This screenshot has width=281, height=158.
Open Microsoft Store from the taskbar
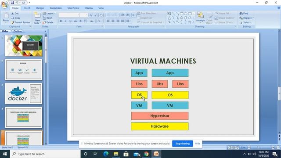point(126,154)
